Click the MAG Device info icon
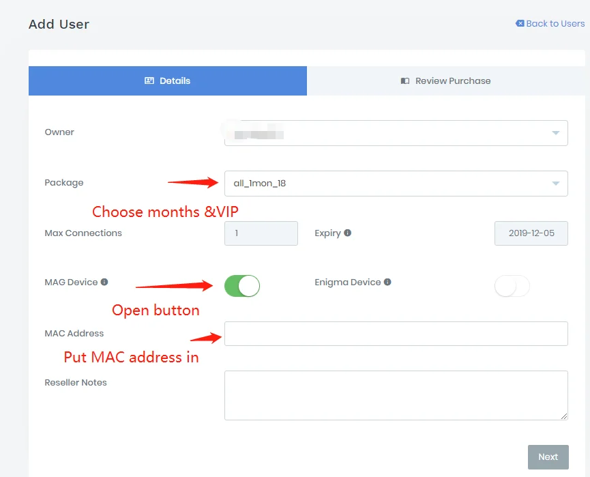Image resolution: width=590 pixels, height=477 pixels. point(104,282)
